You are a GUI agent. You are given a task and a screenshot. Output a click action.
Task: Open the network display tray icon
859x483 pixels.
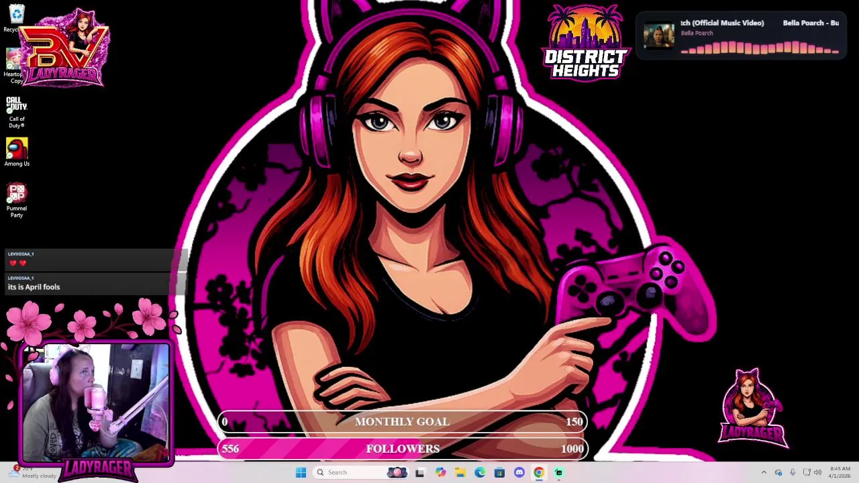807,472
